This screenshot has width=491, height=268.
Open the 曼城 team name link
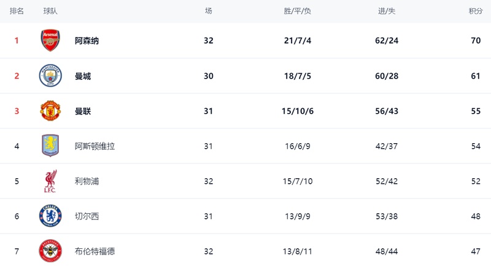[x=83, y=76]
